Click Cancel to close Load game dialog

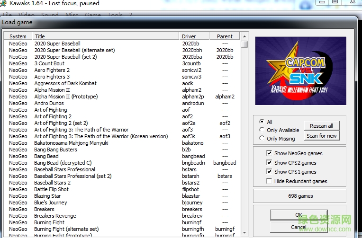coord(299,227)
